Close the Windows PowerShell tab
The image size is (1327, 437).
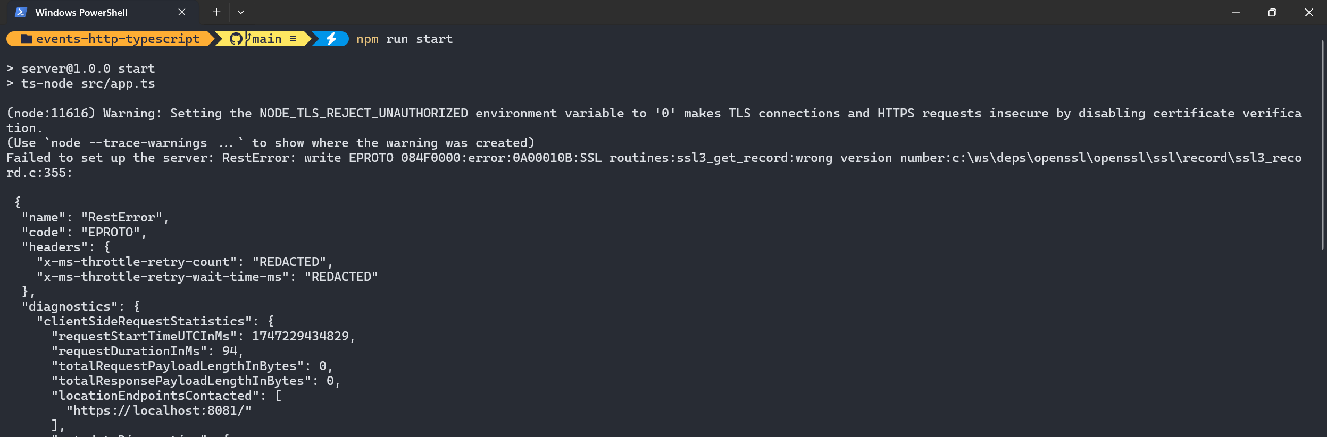[x=181, y=12]
